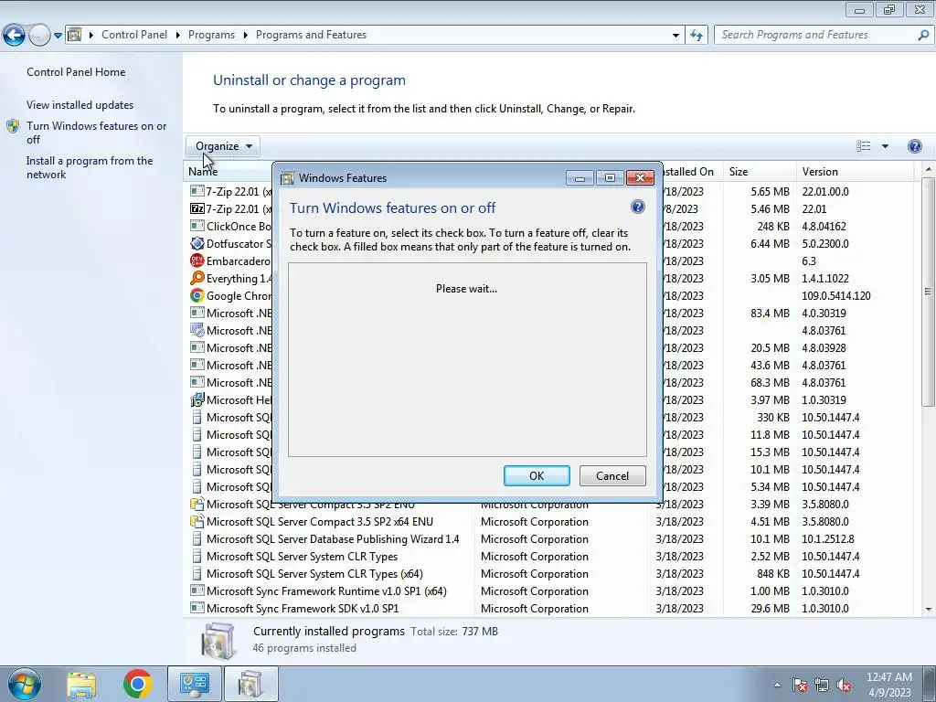Open View installed updates link

point(80,105)
